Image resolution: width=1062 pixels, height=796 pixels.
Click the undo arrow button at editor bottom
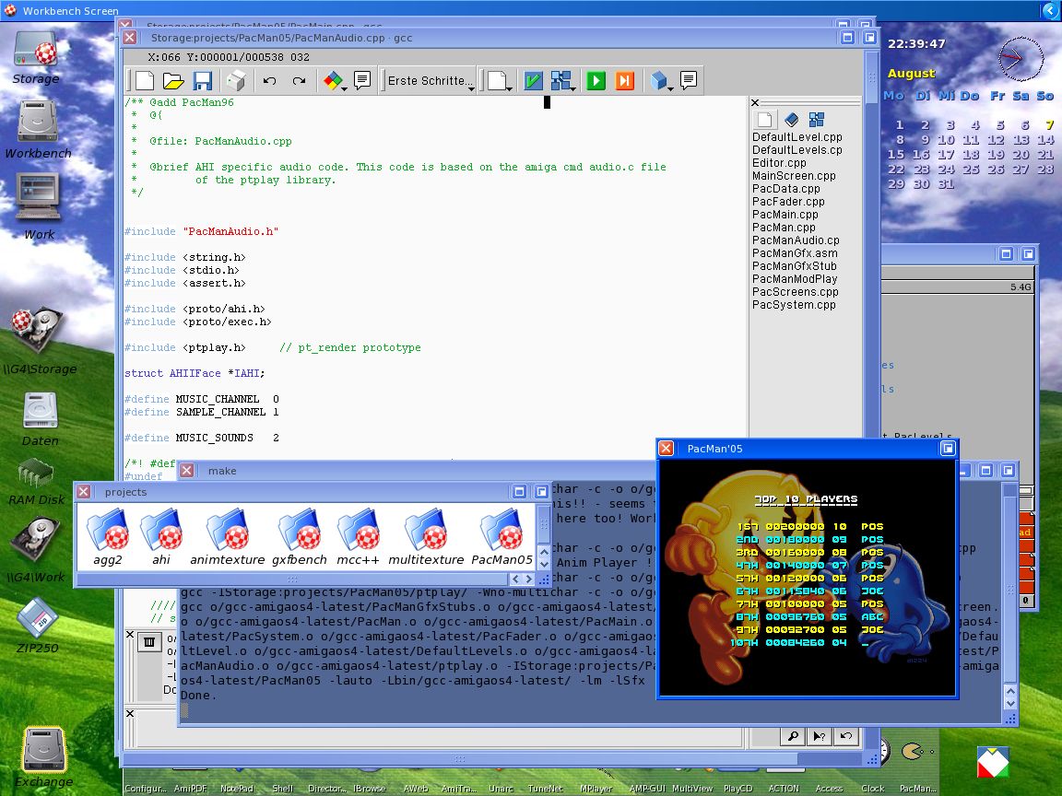coord(846,736)
